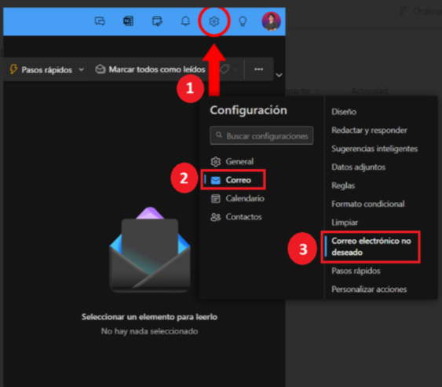Open the settings gear icon
The height and width of the screenshot is (387, 442).
pyautogui.click(x=214, y=21)
